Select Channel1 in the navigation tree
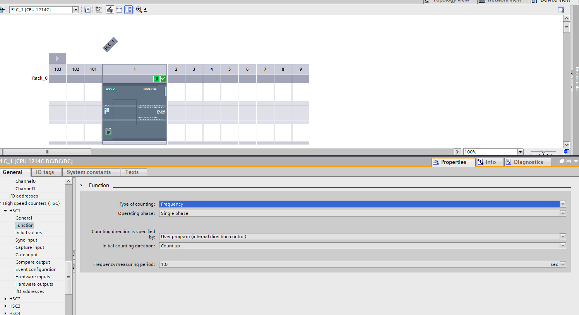579x315 pixels. [26, 188]
